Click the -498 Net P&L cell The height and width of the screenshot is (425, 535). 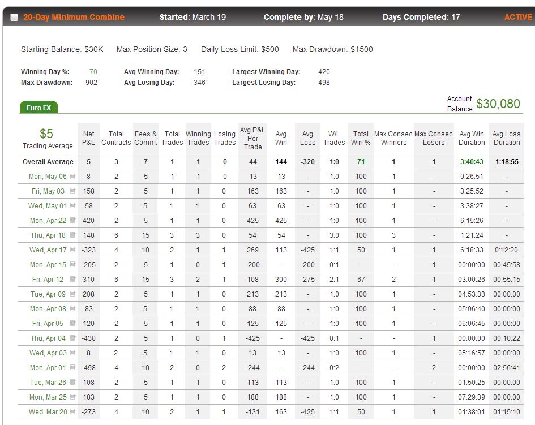coord(88,368)
